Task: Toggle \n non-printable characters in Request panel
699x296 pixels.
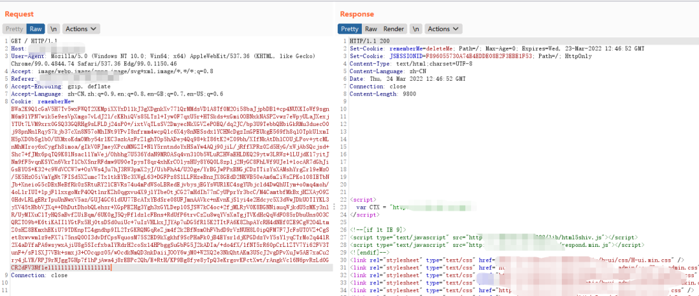Action: point(54,29)
